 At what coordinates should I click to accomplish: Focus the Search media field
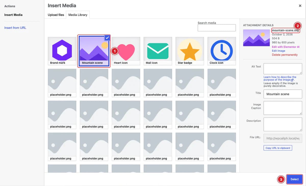click(217, 28)
